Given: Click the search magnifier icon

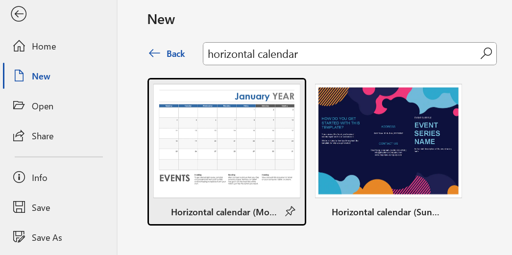Looking at the screenshot, I should (x=486, y=53).
